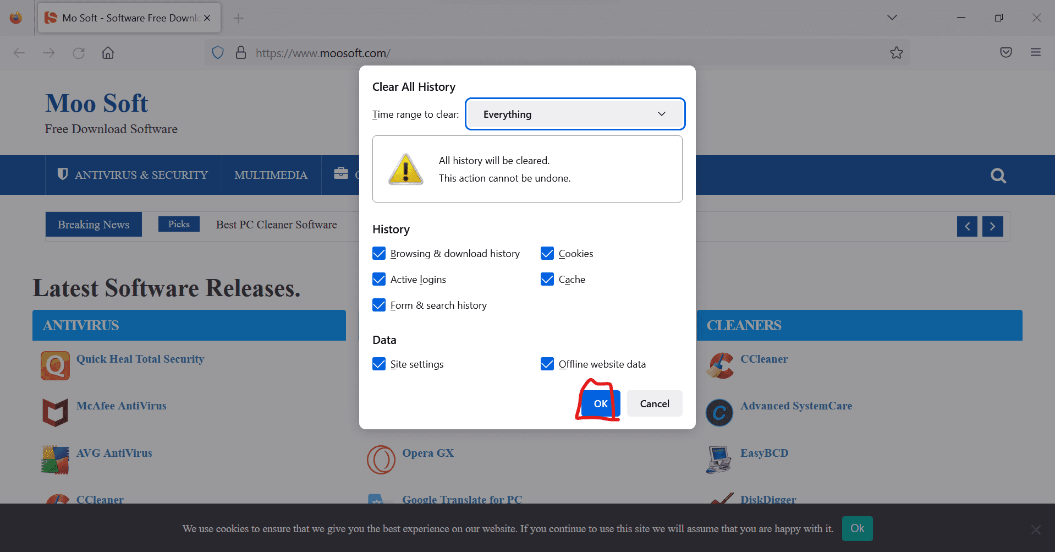Open CCleaner link in Cleaners column
Viewport: 1055px width, 552px height.
pos(764,359)
